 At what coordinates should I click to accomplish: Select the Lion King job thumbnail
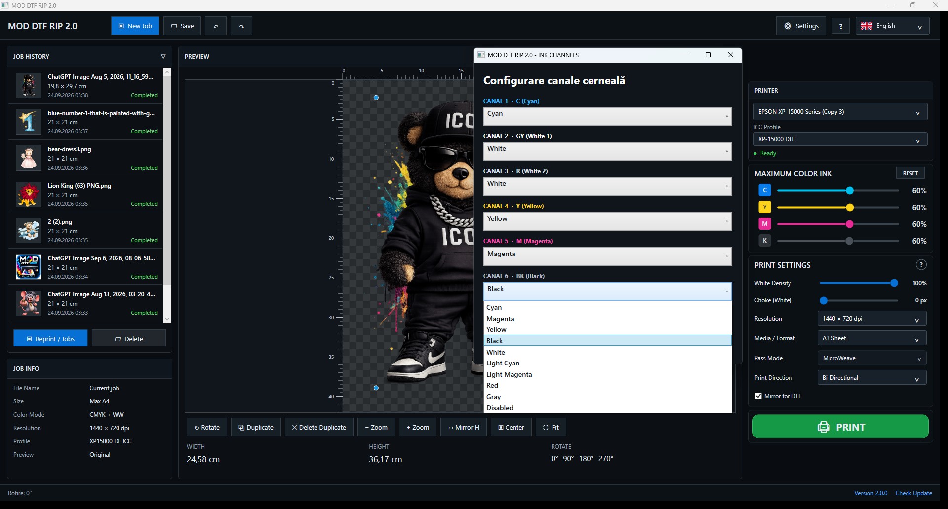(29, 194)
